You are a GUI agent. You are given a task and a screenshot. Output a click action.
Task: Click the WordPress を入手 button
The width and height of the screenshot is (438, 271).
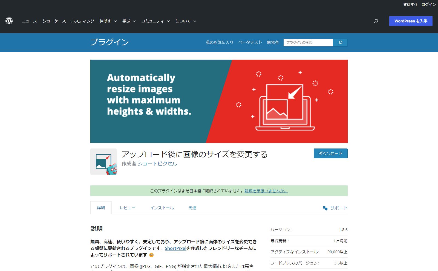(411, 21)
